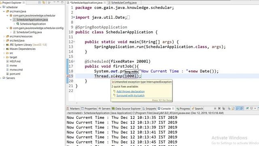This screenshot has height=146, width=259.
Task: Click Pin Console icon
Action: 247,108
